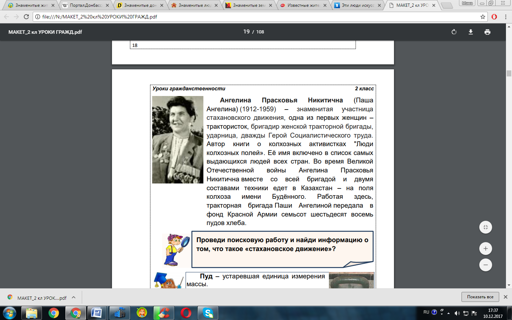Close the 'МАКЕТ_2 кл УРО' PDF tab
Viewport: 512px width, 320px height.
click(434, 5)
